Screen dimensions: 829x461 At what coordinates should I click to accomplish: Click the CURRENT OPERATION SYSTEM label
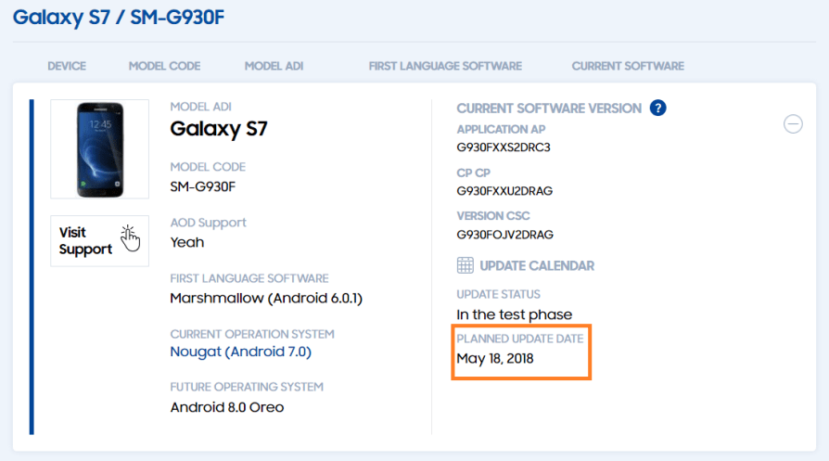click(x=252, y=334)
